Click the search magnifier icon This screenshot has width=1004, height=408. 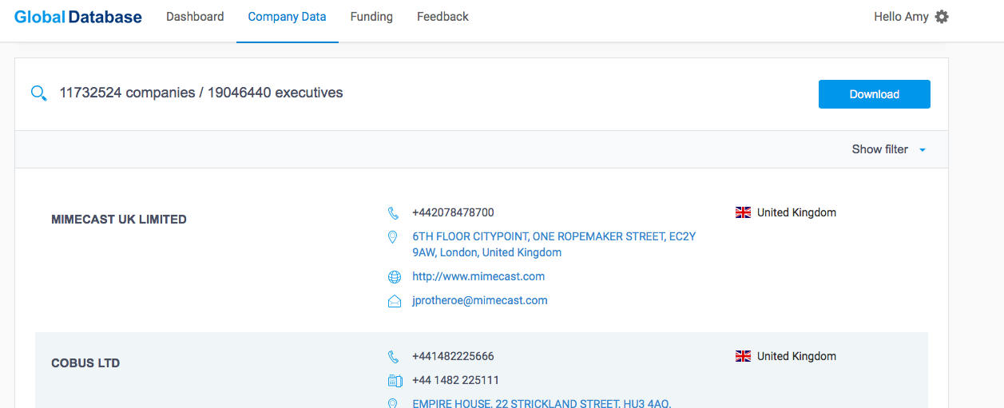click(x=38, y=93)
